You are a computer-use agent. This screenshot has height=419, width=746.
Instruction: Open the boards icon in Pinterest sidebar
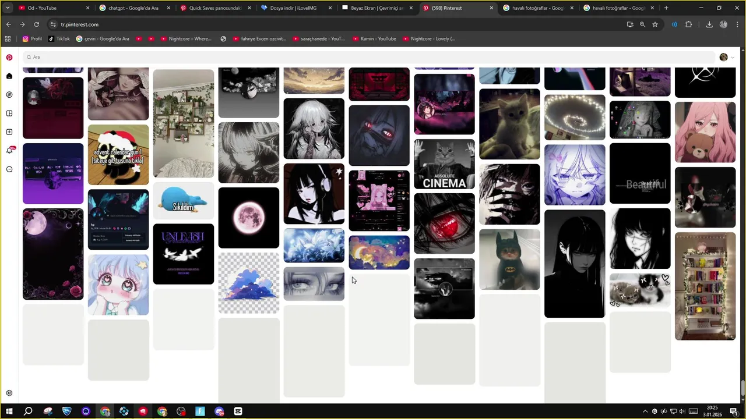[x=9, y=113]
